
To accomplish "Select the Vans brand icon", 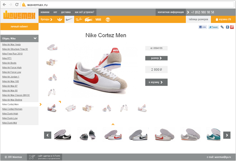I will coord(98,19).
